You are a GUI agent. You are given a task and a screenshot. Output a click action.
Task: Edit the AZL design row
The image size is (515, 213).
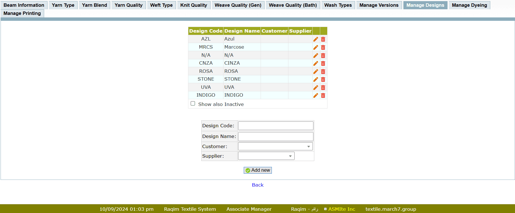(x=316, y=39)
